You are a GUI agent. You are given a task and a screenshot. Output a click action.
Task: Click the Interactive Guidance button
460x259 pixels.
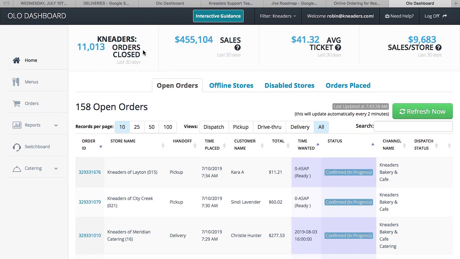[x=218, y=16]
